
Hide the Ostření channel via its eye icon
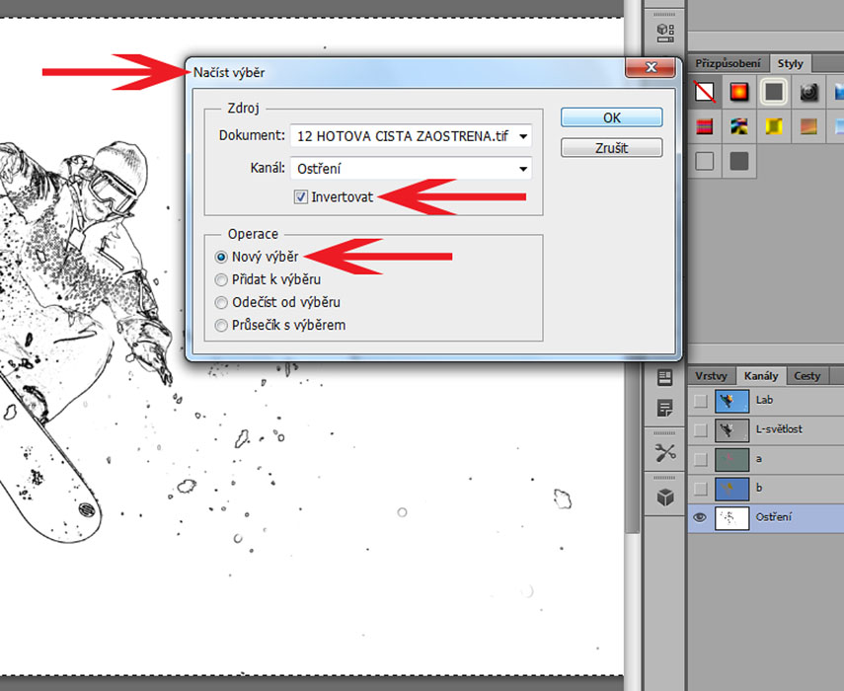pyautogui.click(x=700, y=517)
